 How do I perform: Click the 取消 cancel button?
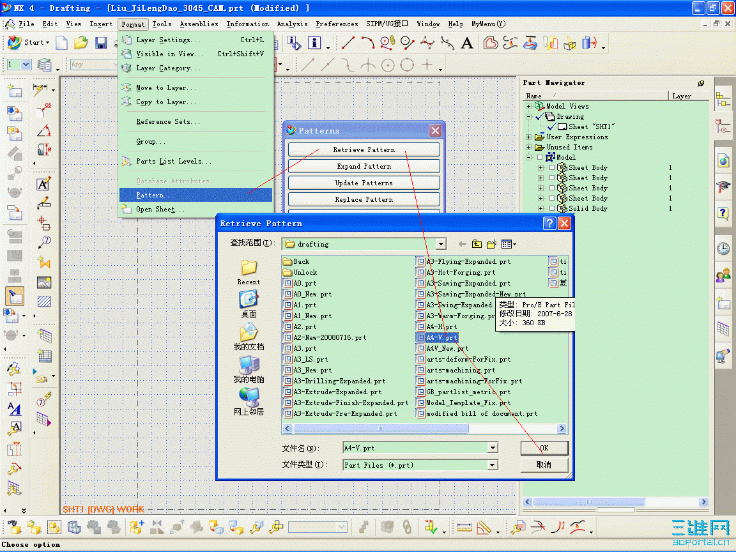pos(544,464)
